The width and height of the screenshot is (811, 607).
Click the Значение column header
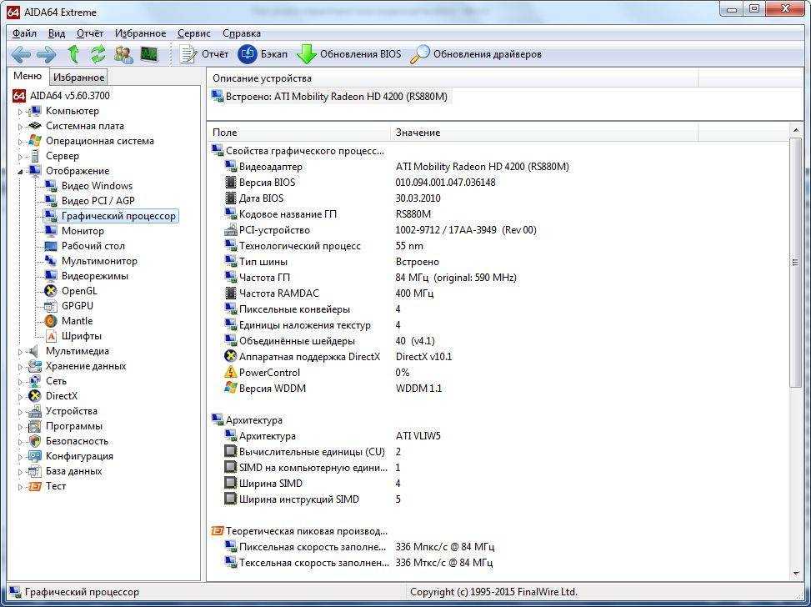[544, 133]
